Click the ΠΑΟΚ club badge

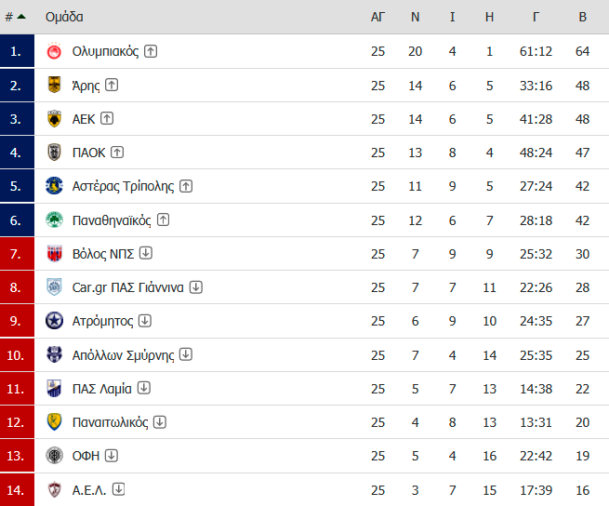pyautogui.click(x=54, y=153)
